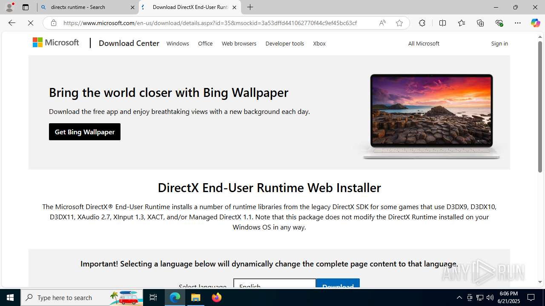Click scrollbar up arrow
The width and height of the screenshot is (545, 306).
(540, 37)
